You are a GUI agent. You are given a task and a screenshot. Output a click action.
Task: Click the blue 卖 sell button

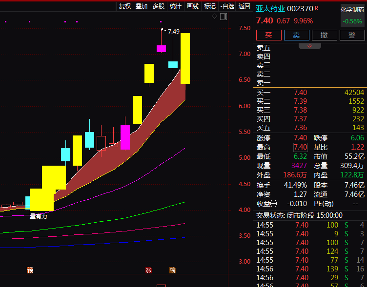pos(296,35)
